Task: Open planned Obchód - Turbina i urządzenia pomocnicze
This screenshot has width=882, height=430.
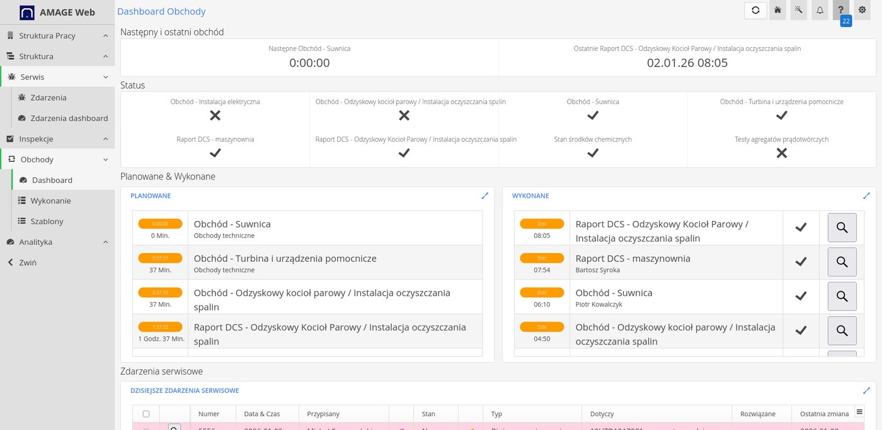Action: pos(307,262)
